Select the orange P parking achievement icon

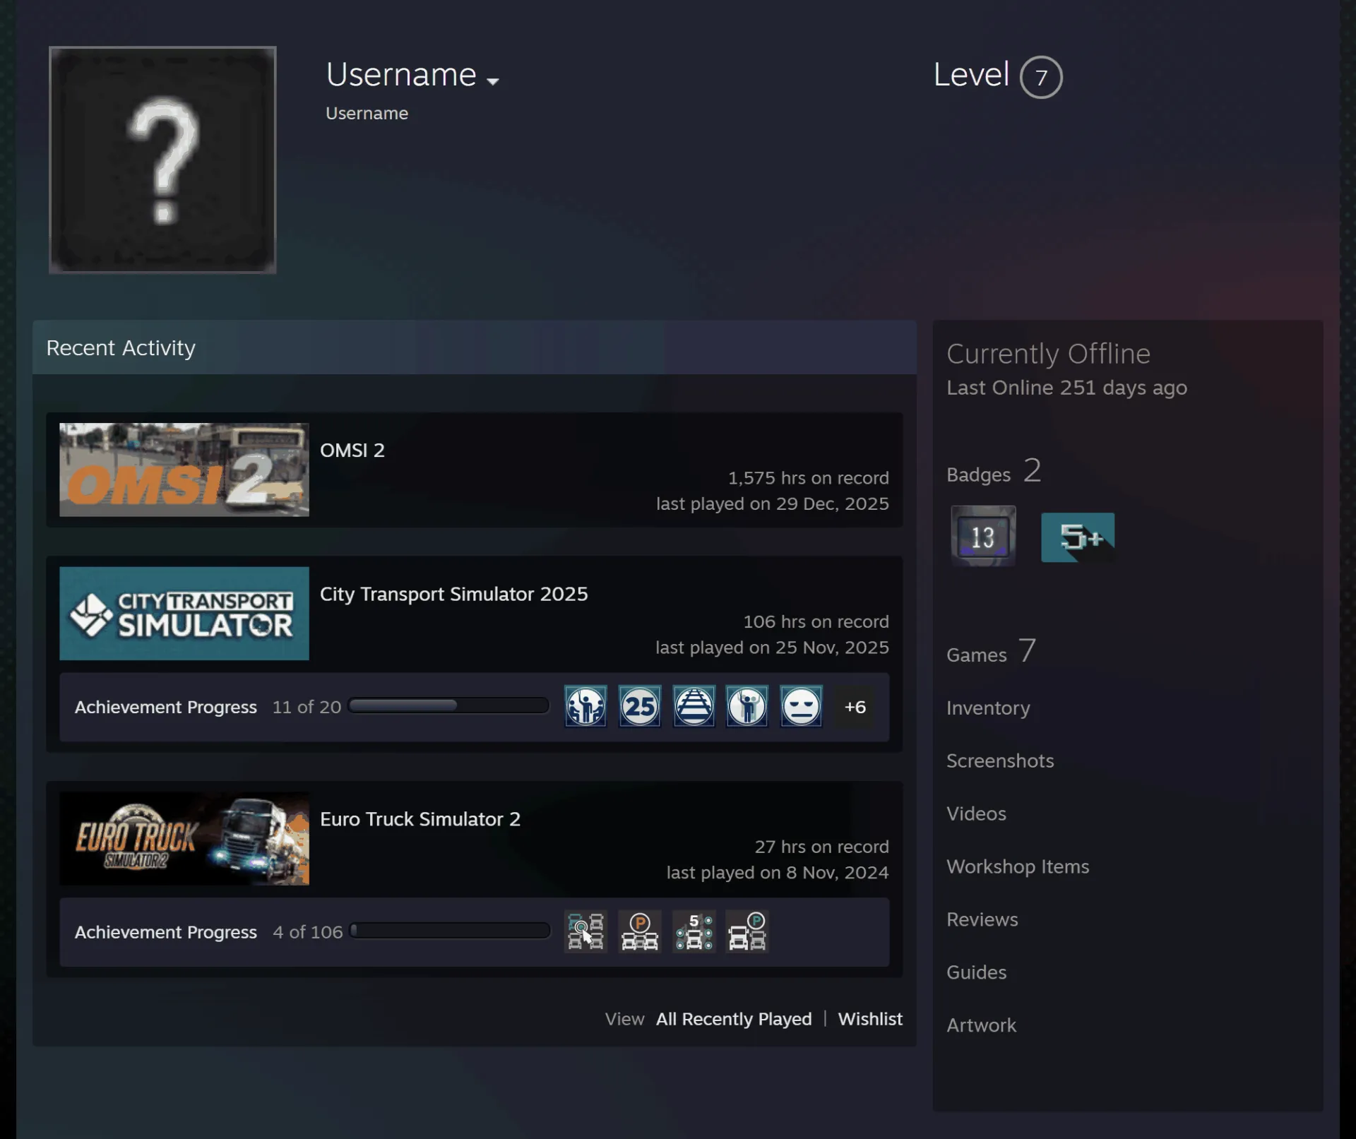[640, 931]
